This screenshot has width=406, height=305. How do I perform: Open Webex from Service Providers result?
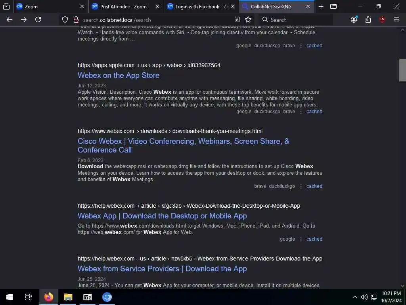pyautogui.click(x=162, y=269)
